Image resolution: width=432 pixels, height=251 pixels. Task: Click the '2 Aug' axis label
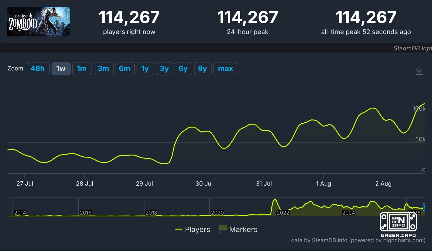tap(383, 183)
